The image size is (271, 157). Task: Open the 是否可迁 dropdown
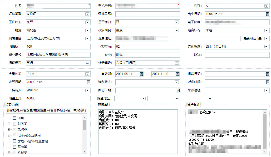266,38
